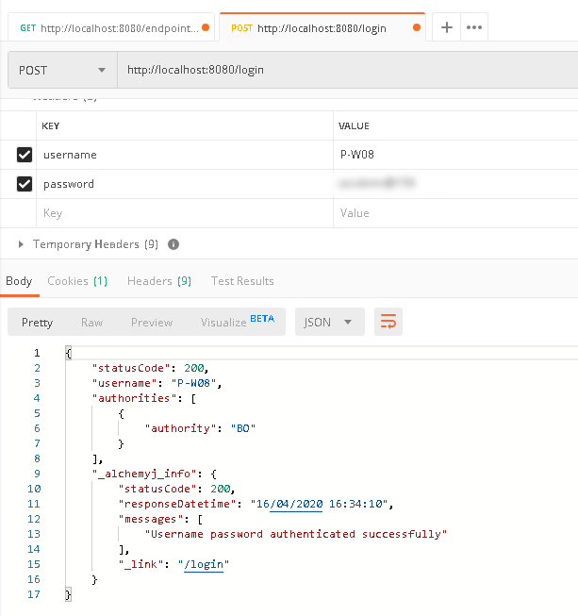The image size is (578, 616).
Task: Switch to Test Results tab
Action: [x=242, y=281]
